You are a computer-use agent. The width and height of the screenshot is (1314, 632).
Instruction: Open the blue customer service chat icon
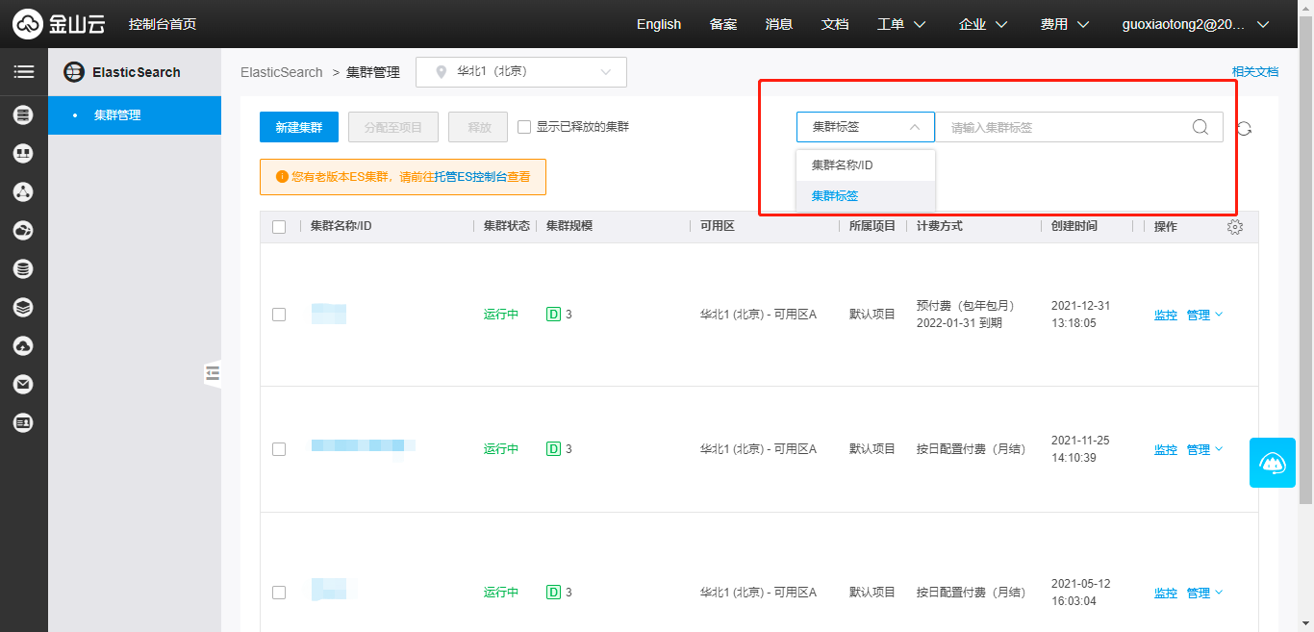[x=1272, y=463]
